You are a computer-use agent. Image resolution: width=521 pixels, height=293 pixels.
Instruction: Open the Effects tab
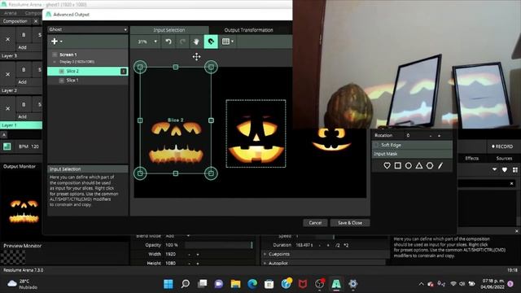(472, 159)
